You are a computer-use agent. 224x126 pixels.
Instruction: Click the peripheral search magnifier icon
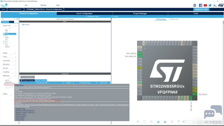(x=2, y=19)
